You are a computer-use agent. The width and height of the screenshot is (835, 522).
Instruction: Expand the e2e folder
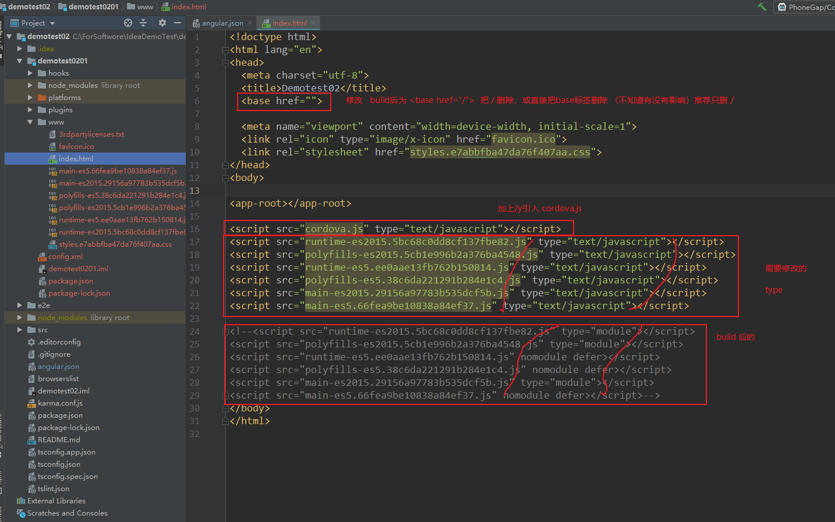click(20, 305)
